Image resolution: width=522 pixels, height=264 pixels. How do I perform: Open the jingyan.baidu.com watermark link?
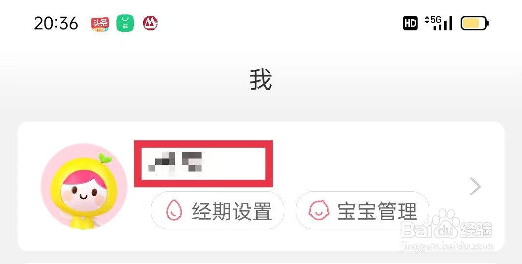pyautogui.click(x=447, y=246)
